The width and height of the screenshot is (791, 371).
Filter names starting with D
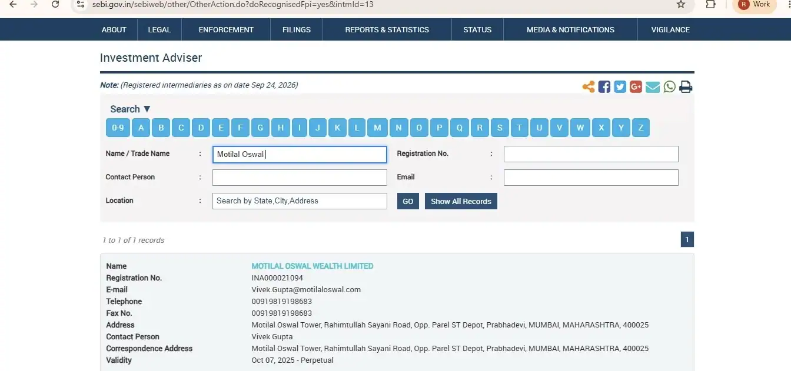201,128
